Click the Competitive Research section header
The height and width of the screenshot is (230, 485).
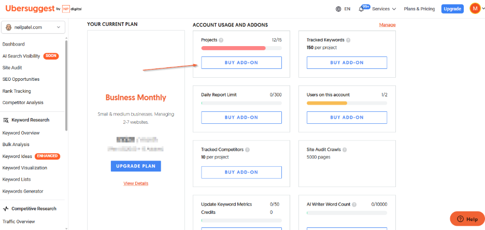coord(34,209)
